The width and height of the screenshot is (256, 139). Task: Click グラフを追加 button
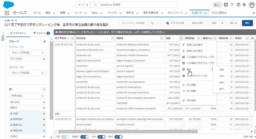point(175,23)
